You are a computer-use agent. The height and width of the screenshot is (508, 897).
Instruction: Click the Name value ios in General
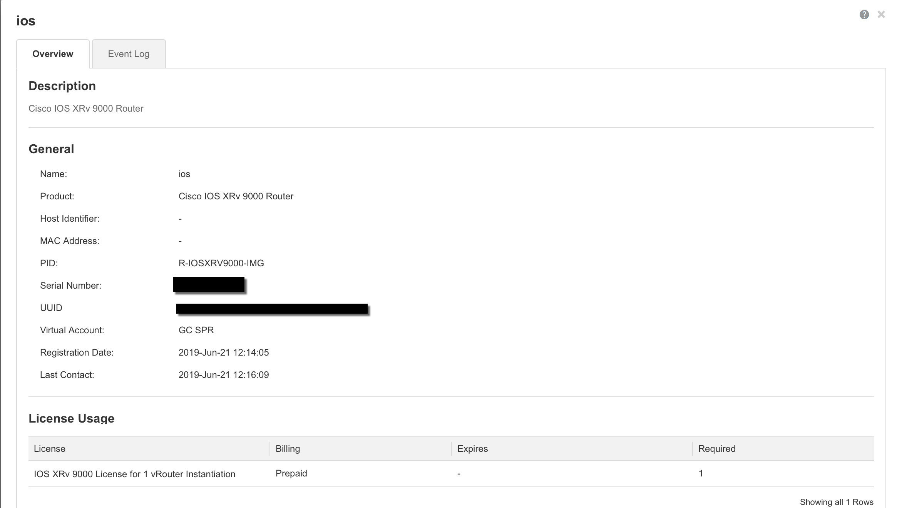click(x=184, y=174)
